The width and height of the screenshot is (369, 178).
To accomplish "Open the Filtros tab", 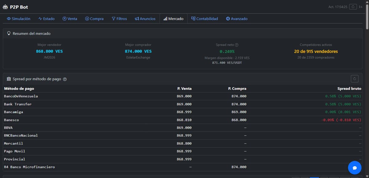I will click(x=119, y=19).
